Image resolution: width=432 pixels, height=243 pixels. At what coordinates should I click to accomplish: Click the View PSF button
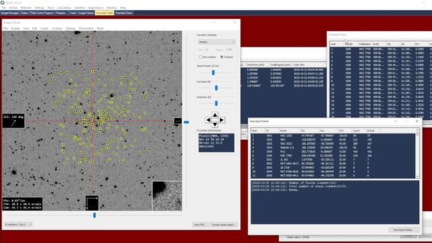[x=200, y=225]
